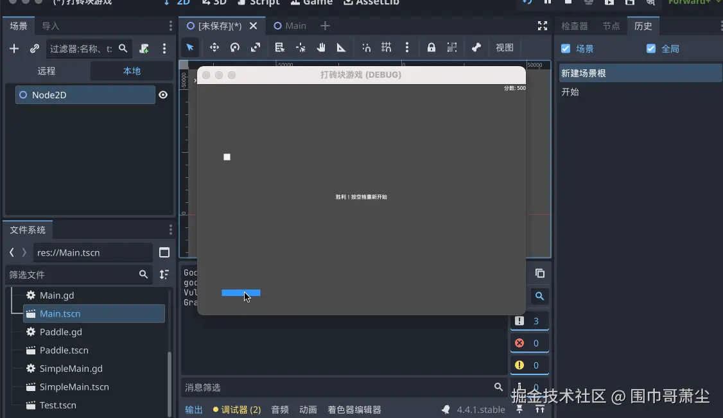The width and height of the screenshot is (723, 418).
Task: Click the res://Main.tscn path field
Action: point(92,252)
